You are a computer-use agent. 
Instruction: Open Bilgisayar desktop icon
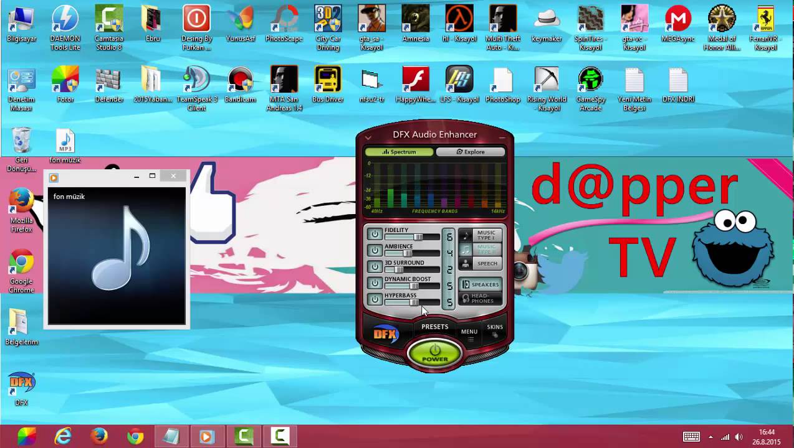pos(22,24)
